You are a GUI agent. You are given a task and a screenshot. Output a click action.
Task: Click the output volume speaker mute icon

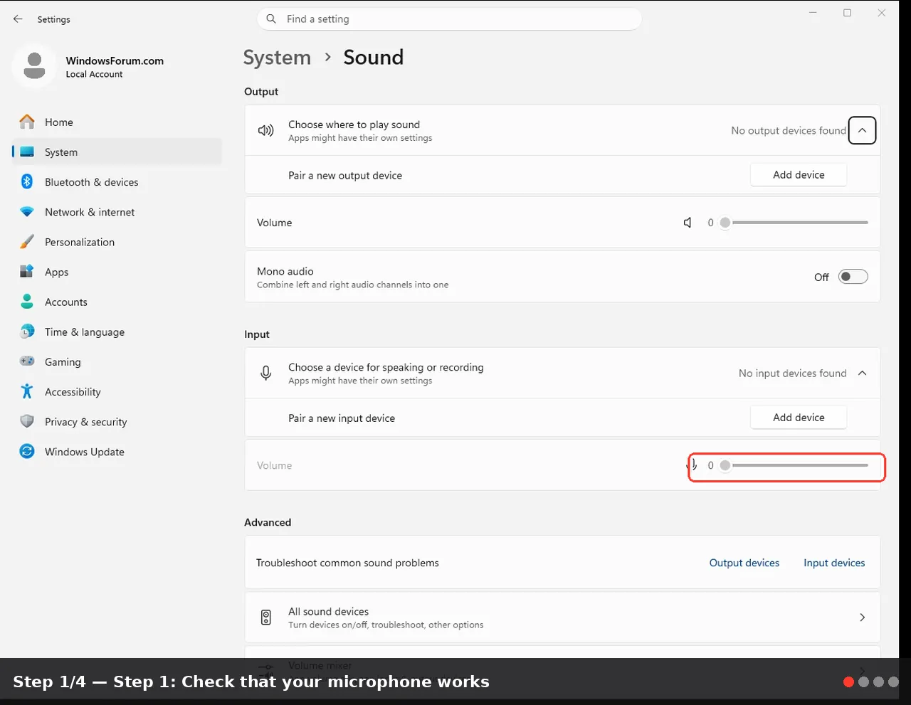688,223
